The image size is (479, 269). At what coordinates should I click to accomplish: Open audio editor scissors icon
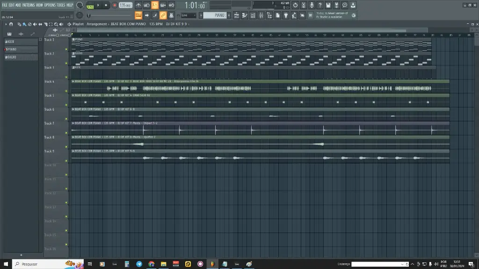[303, 5]
